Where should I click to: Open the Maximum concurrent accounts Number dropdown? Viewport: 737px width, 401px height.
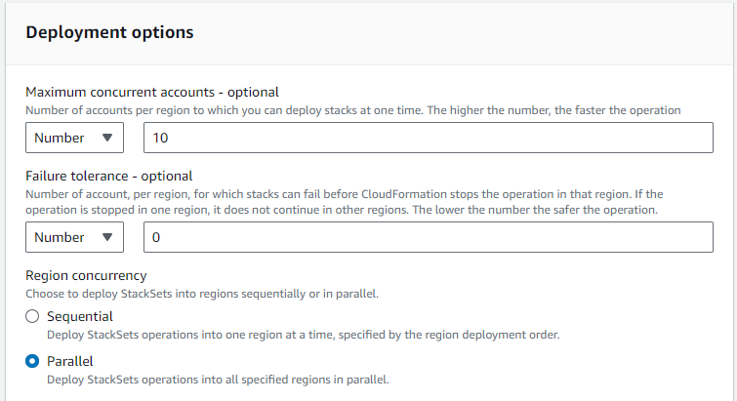click(x=74, y=138)
